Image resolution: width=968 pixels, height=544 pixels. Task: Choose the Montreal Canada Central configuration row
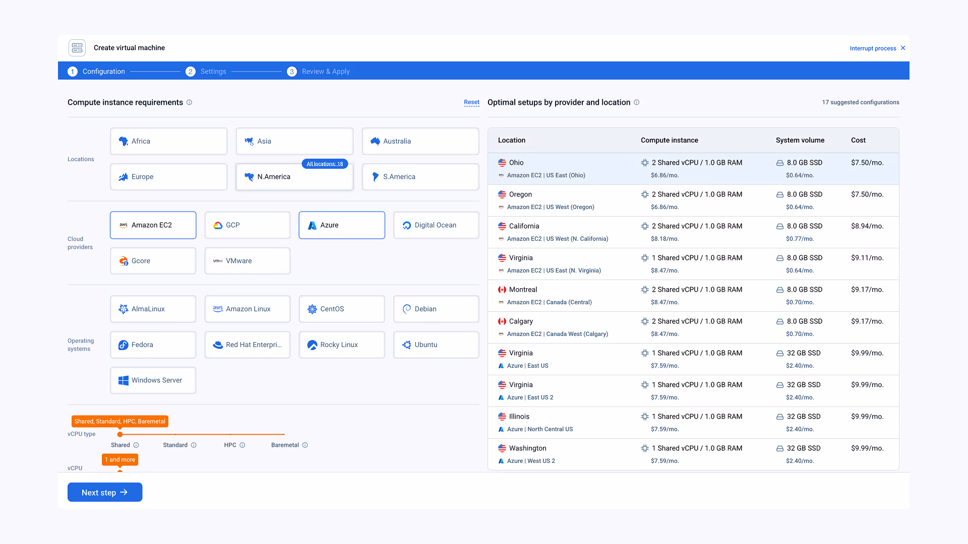pos(693,296)
